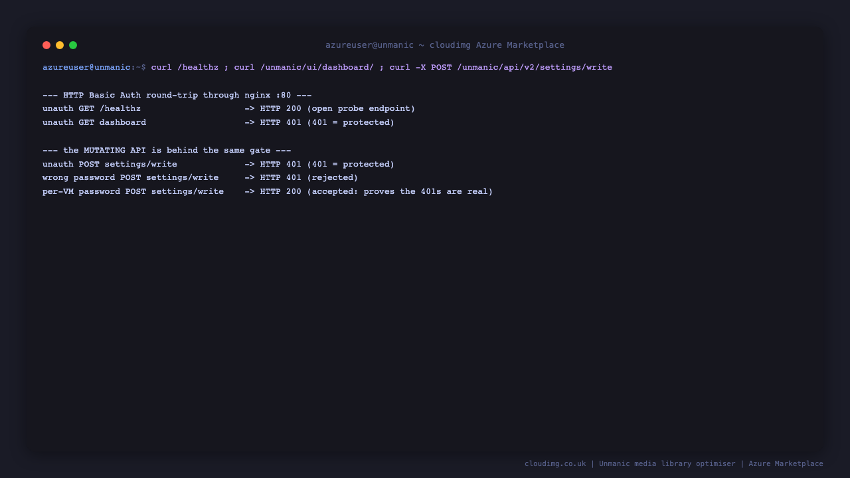Click the azureuser@unmanic shell prompt
The width and height of the screenshot is (850, 478).
coord(94,67)
